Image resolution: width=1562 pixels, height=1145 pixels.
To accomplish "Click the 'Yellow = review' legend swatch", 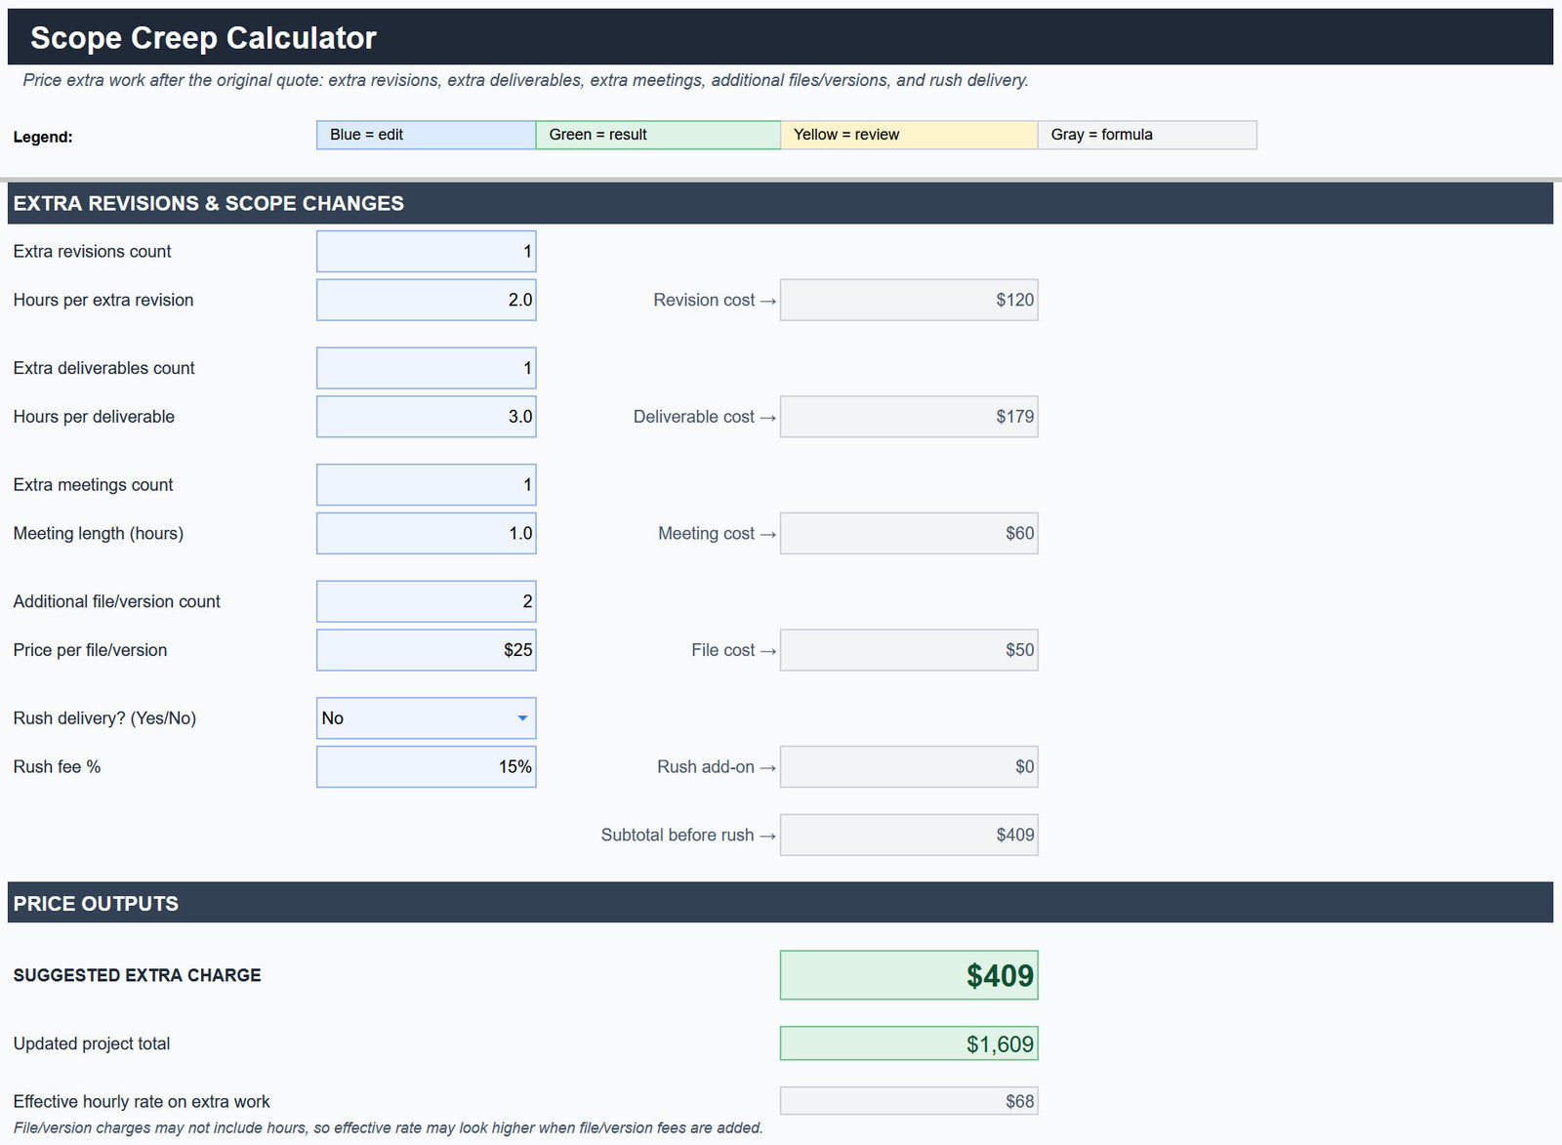I will (x=909, y=135).
